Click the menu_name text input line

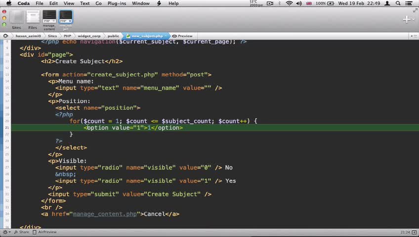click(139, 88)
